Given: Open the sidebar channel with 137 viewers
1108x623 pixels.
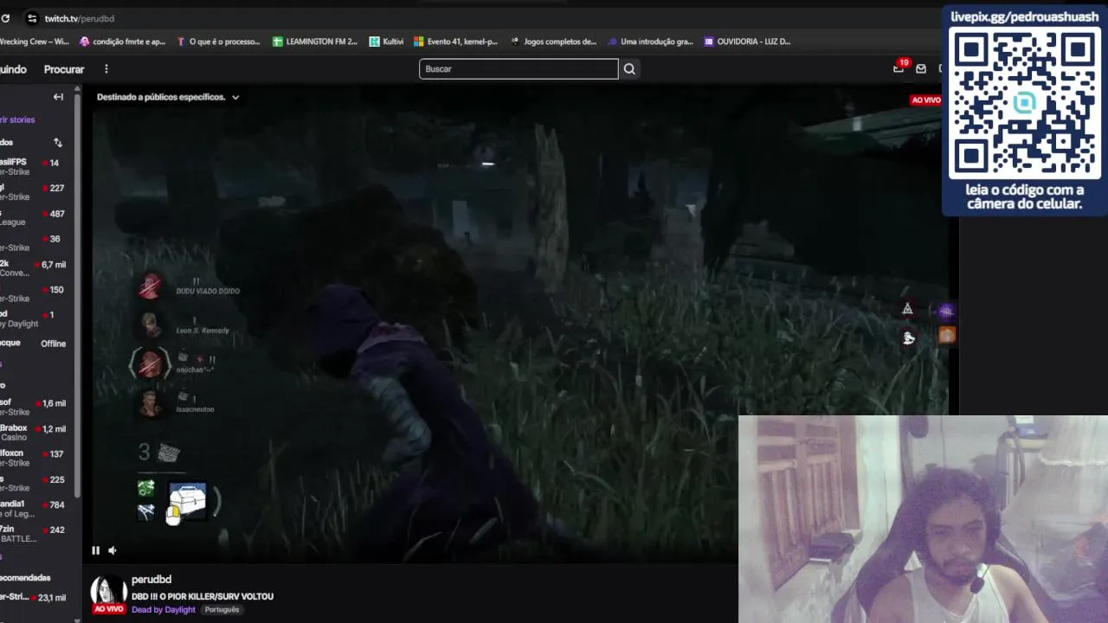Looking at the screenshot, I should [x=35, y=458].
